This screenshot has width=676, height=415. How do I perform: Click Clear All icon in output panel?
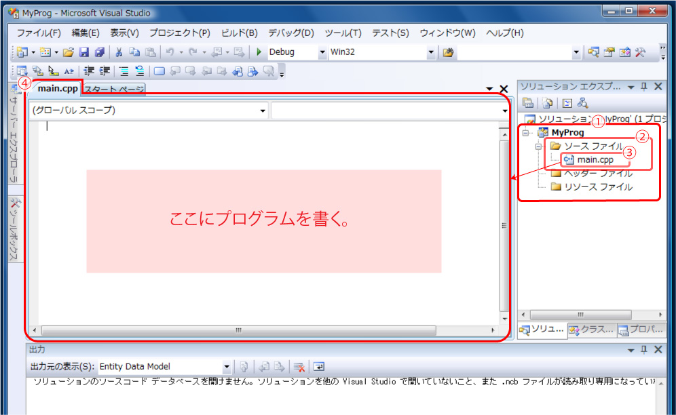click(x=299, y=367)
